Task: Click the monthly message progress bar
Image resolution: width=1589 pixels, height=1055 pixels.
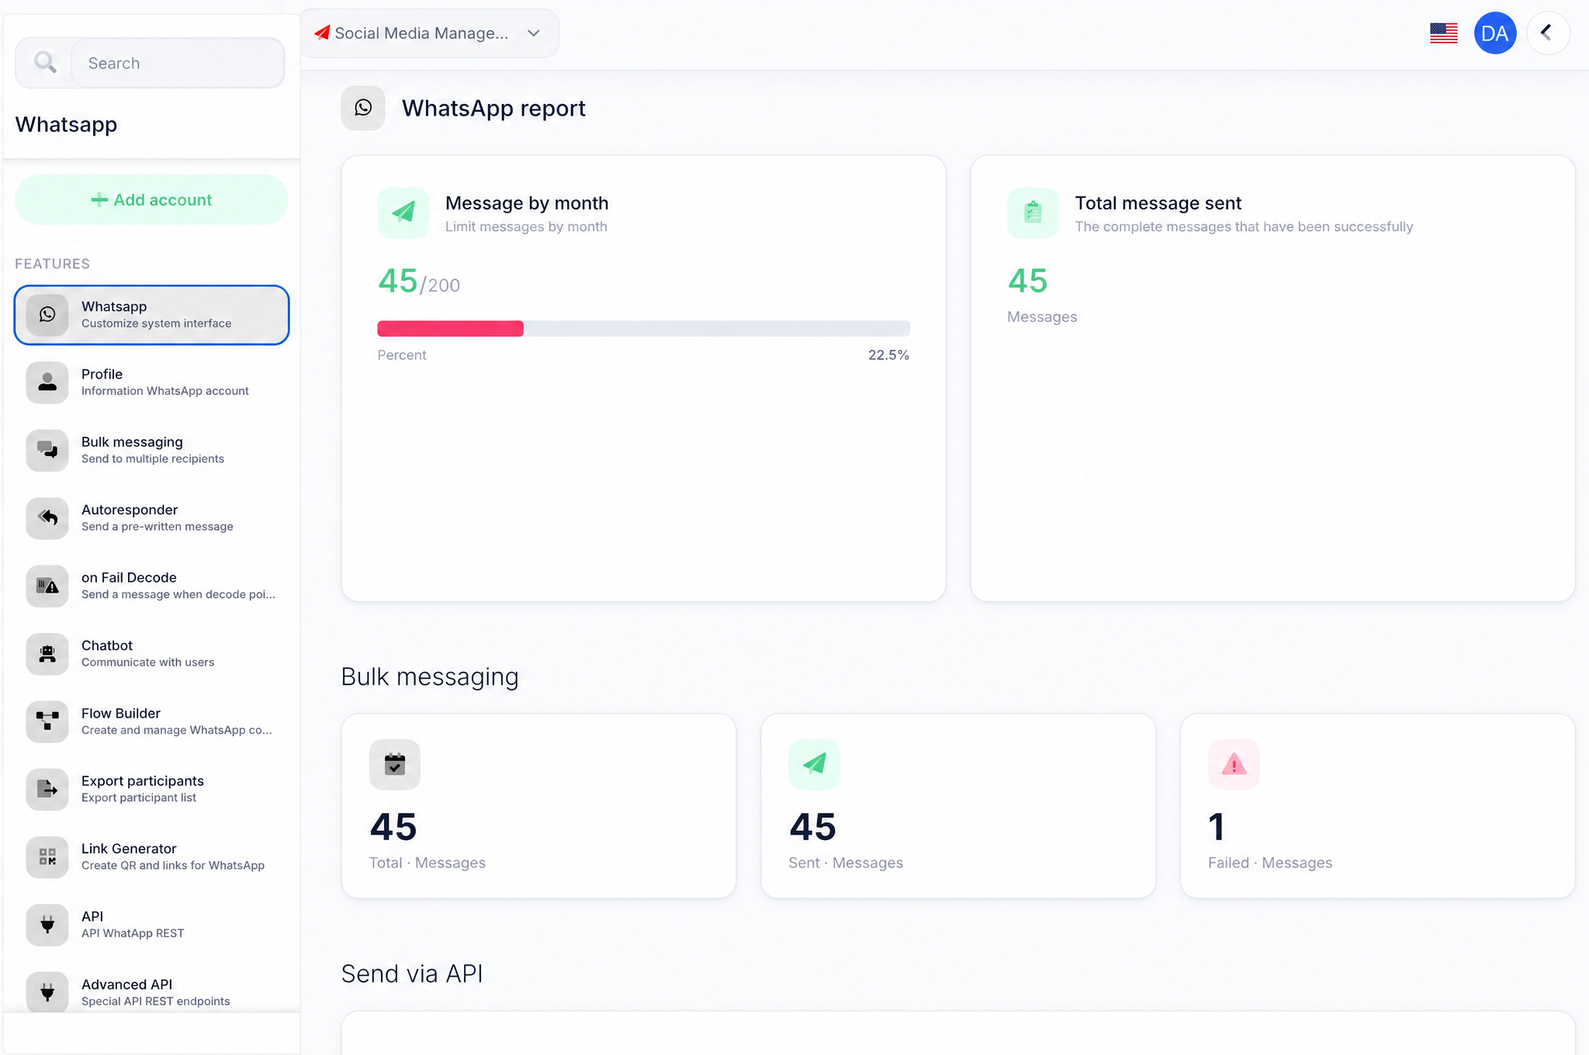Action: click(x=643, y=329)
